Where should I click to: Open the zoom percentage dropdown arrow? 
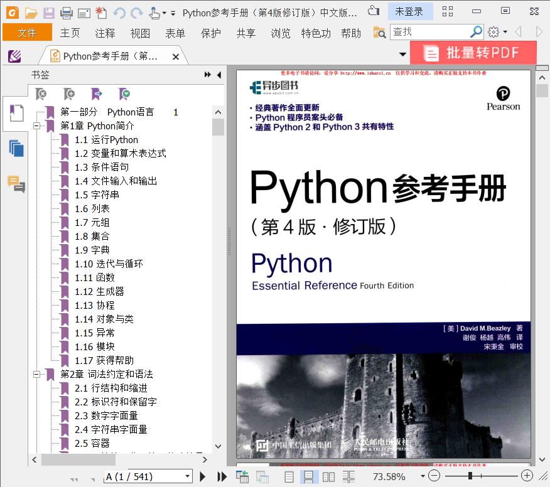(x=423, y=476)
